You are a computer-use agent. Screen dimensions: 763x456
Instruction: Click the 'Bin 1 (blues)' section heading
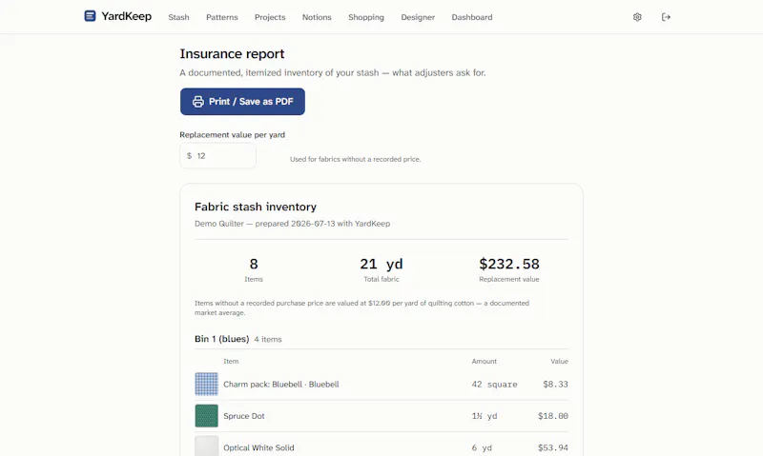click(x=222, y=339)
